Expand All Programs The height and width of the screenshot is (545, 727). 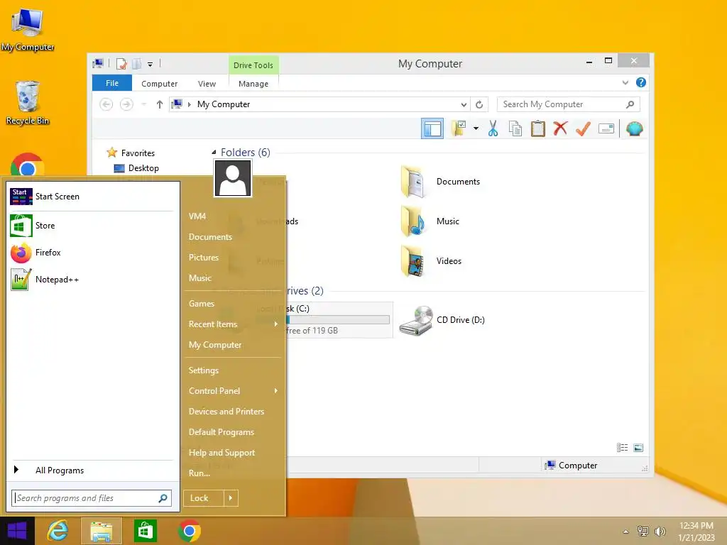tap(92, 470)
